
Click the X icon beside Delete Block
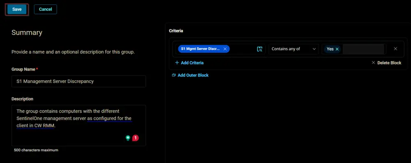(x=373, y=63)
